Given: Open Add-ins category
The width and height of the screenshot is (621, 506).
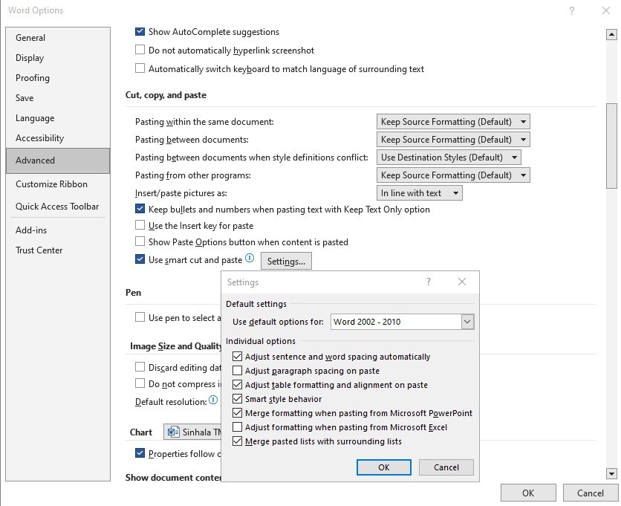Looking at the screenshot, I should tap(58, 230).
